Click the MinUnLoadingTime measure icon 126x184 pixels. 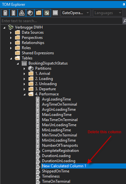[38, 140]
